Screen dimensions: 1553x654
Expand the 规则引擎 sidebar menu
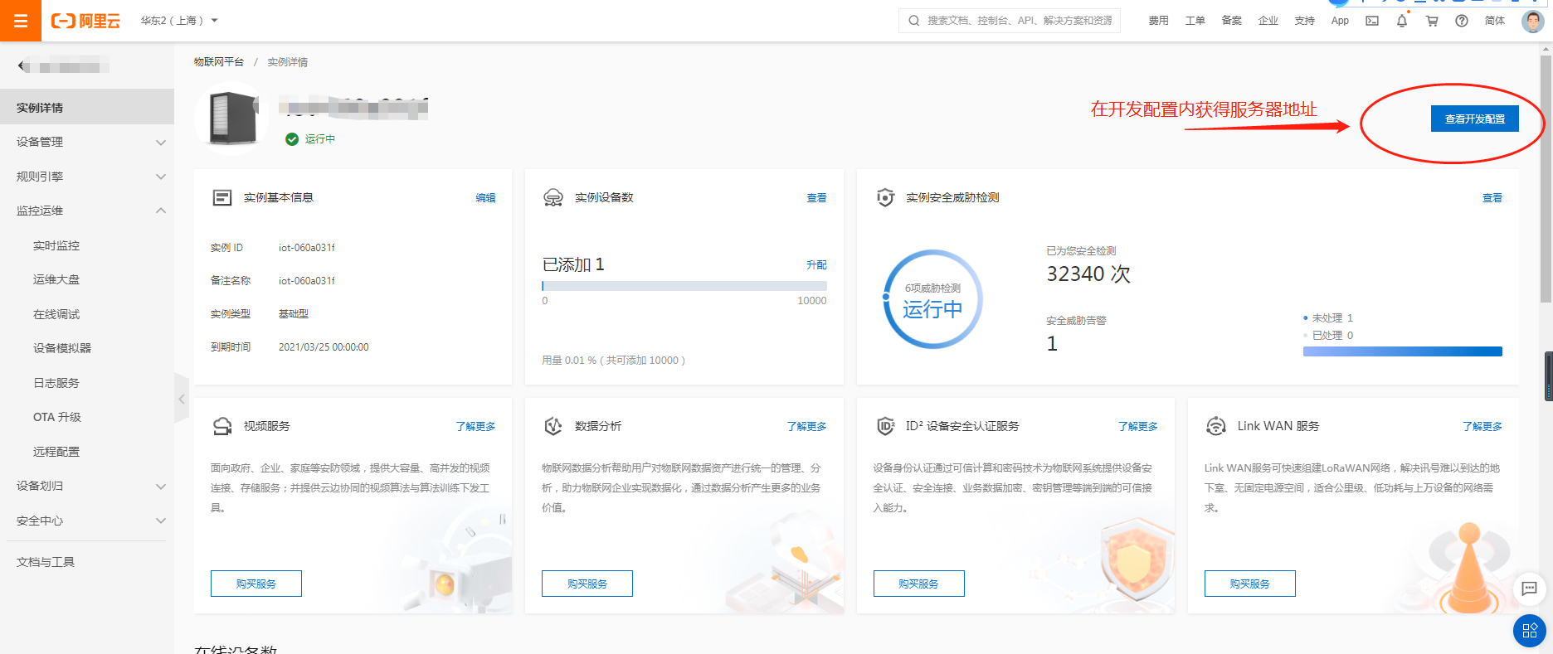coord(87,177)
